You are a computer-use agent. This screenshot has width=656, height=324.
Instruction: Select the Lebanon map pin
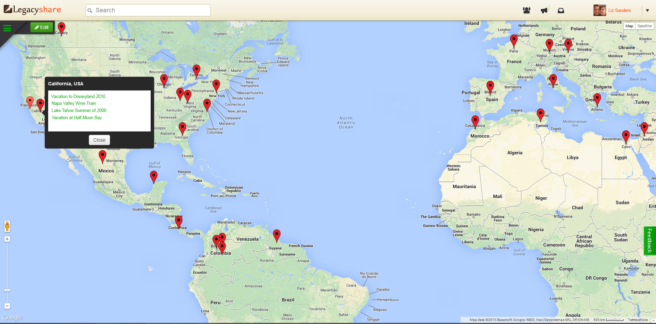tap(644, 129)
